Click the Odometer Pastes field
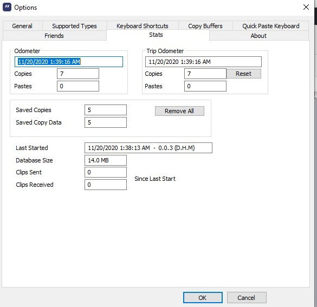Viewport: 317px width, 307px height. pyautogui.click(x=78, y=86)
